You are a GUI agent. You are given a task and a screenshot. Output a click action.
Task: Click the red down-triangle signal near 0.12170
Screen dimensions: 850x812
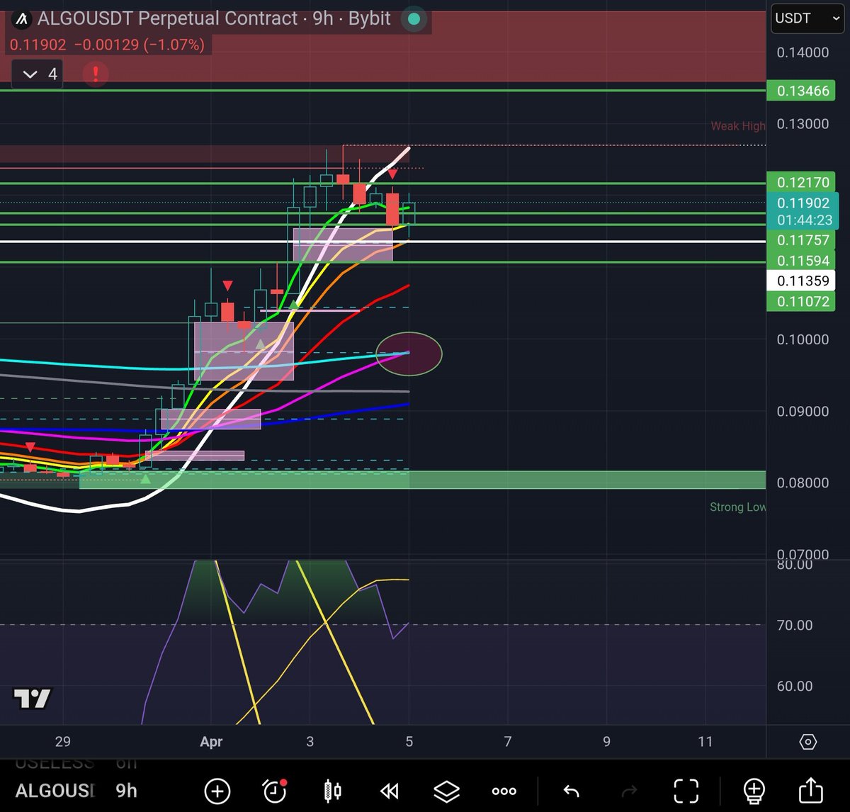click(392, 174)
